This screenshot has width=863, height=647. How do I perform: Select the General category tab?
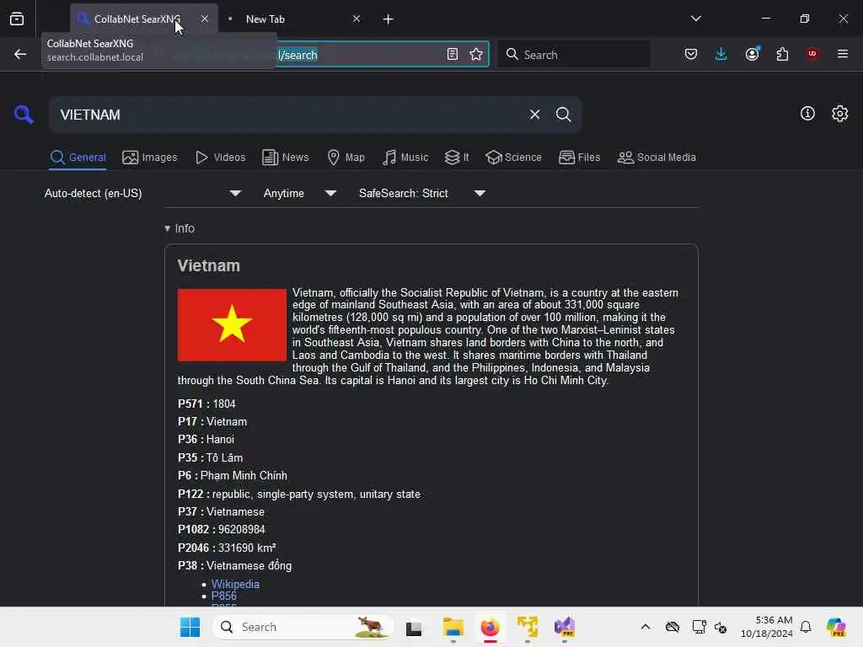(78, 158)
